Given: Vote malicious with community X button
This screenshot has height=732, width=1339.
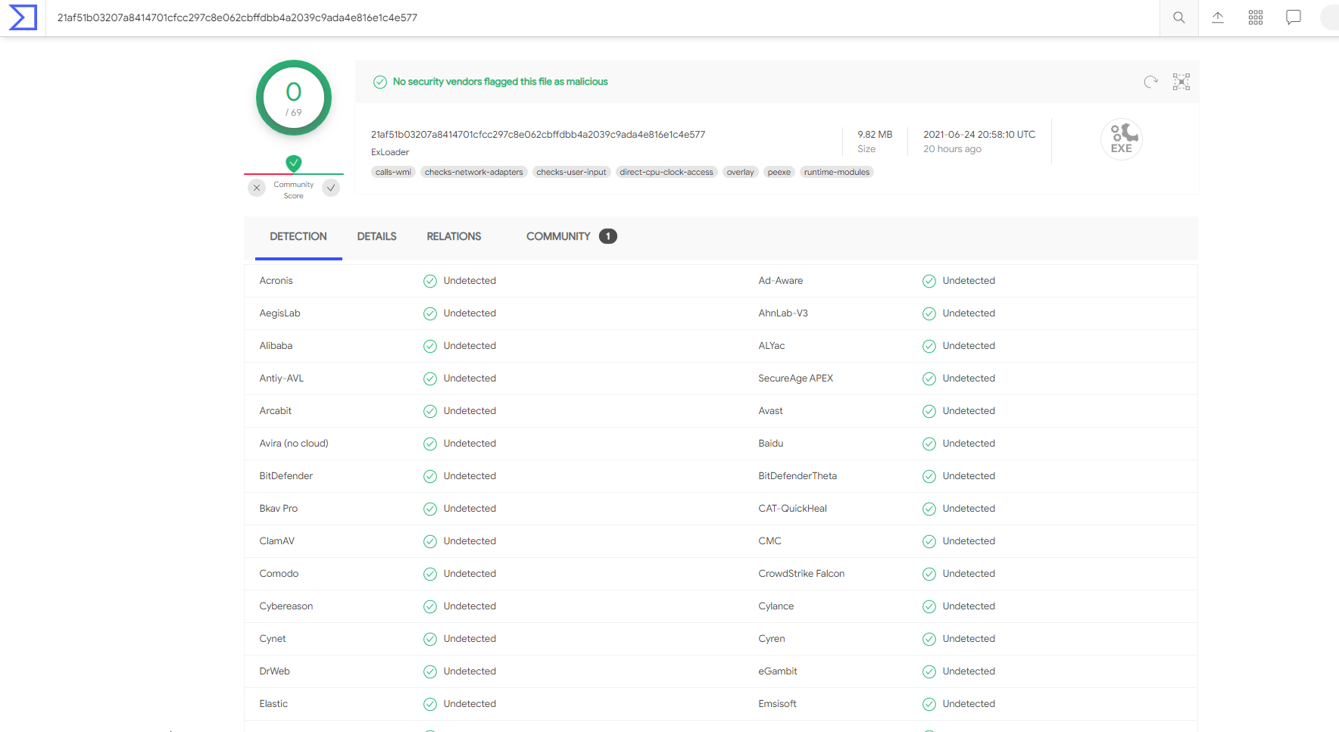Looking at the screenshot, I should click(x=257, y=188).
